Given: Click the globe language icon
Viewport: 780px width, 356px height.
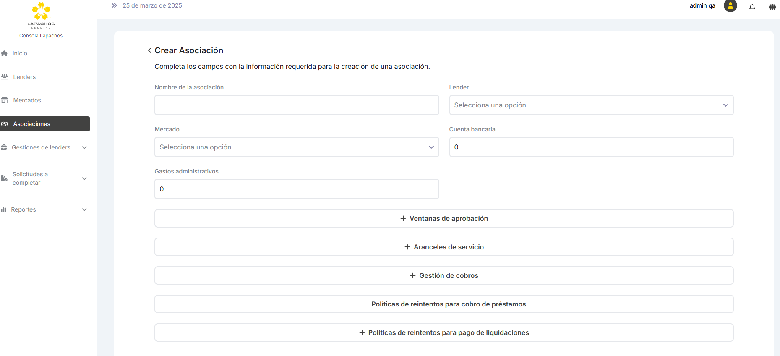Looking at the screenshot, I should point(772,7).
